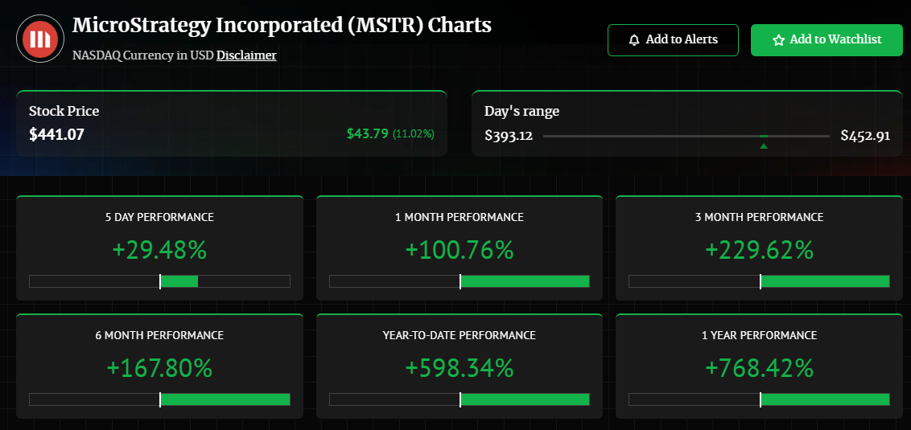Screen dimensions: 911x430
Task: Click the YEAR-TO-DATE PERFORMANCE label
Action: [460, 335]
